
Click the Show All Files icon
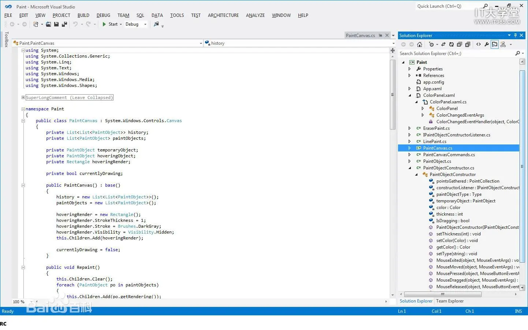click(468, 44)
